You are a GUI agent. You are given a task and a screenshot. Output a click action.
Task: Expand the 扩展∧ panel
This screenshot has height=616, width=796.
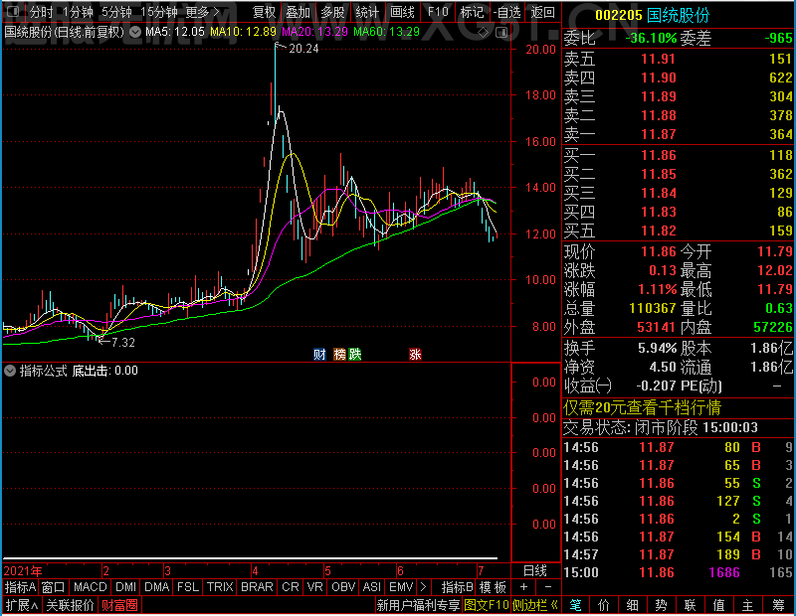point(22,605)
